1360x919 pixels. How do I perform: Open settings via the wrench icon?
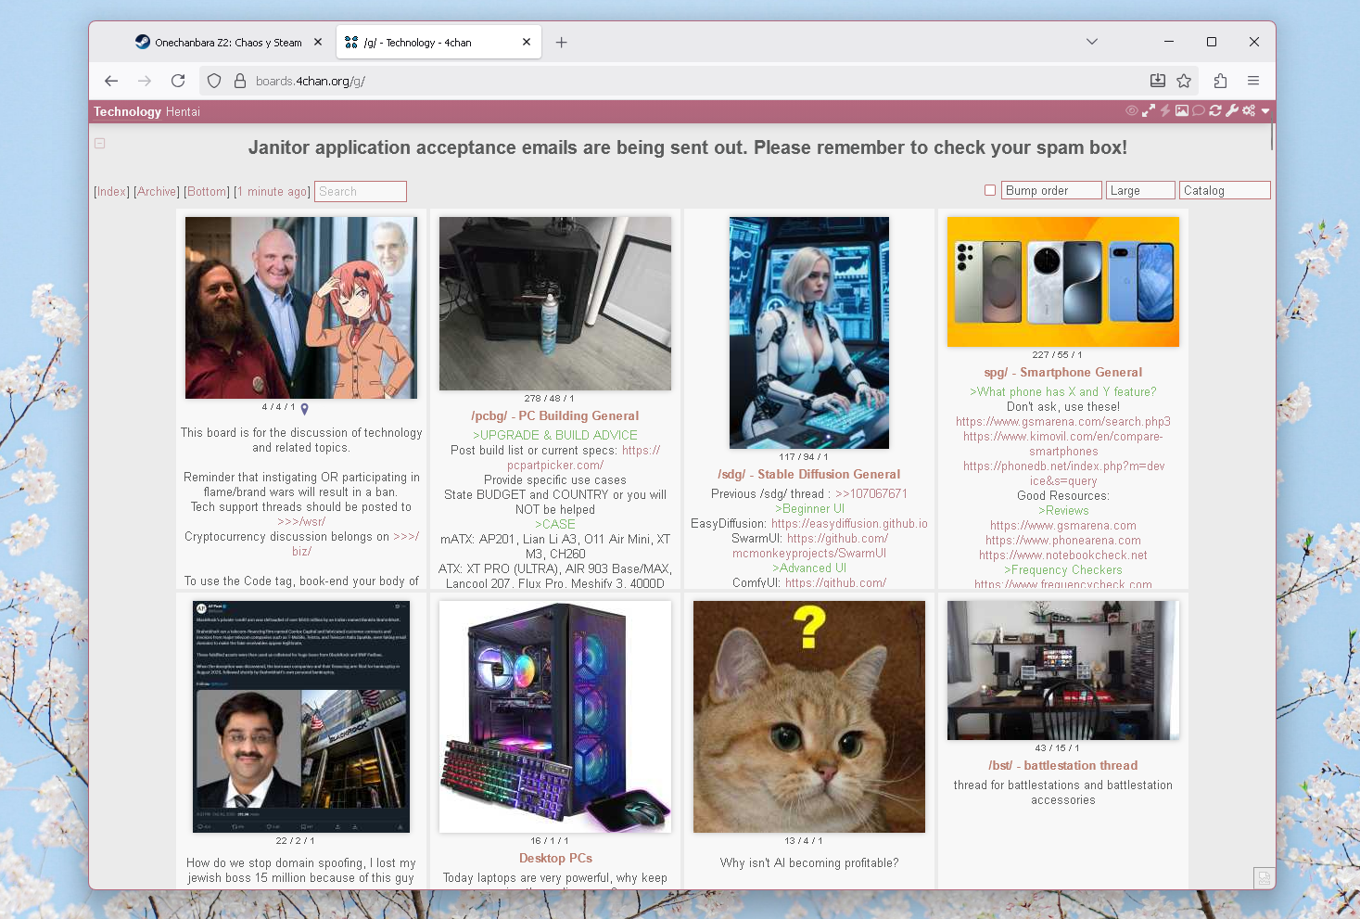[x=1232, y=110]
